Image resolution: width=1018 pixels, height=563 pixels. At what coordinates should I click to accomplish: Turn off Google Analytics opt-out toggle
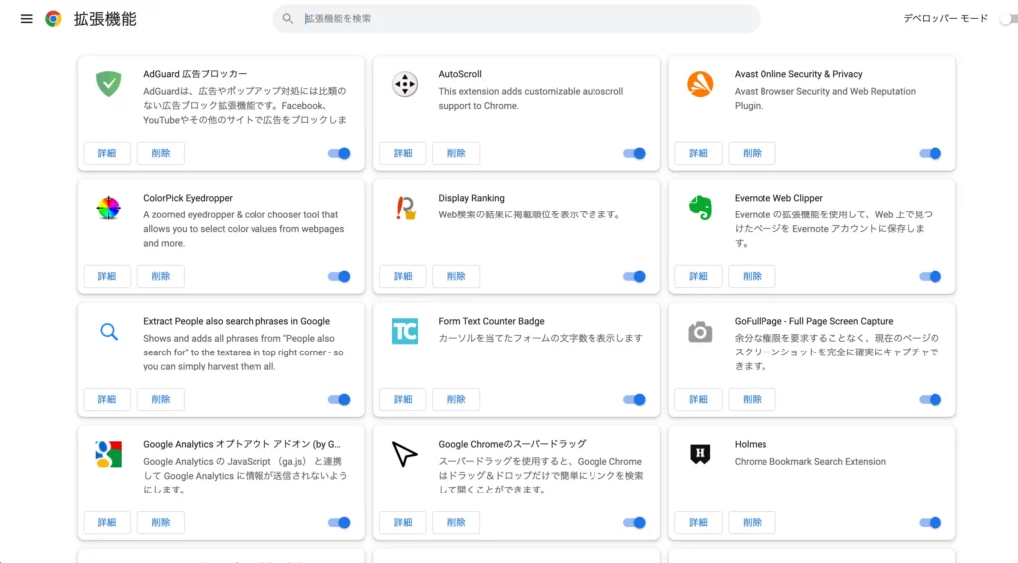coord(339,522)
